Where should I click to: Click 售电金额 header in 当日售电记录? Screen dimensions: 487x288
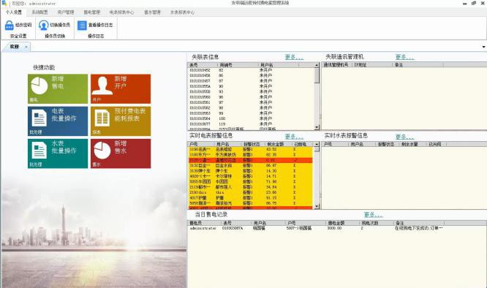(342, 223)
